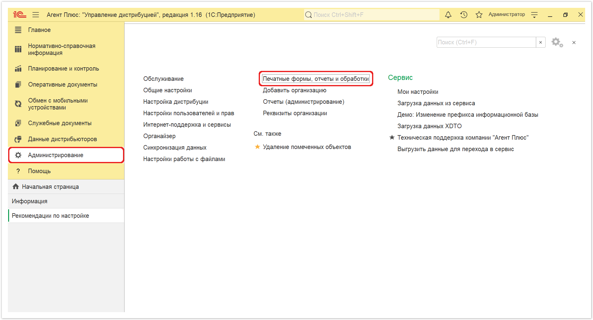Screen dimensions: 593x320
Task: Select the Администрирование section
Action: point(66,155)
